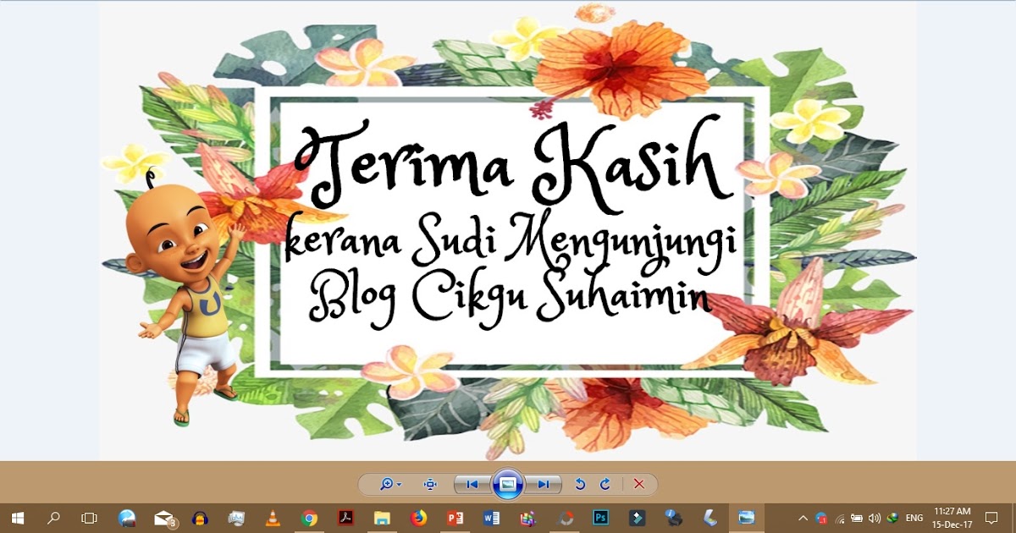Delete the photo with red X
1016x533 pixels.
pos(639,484)
